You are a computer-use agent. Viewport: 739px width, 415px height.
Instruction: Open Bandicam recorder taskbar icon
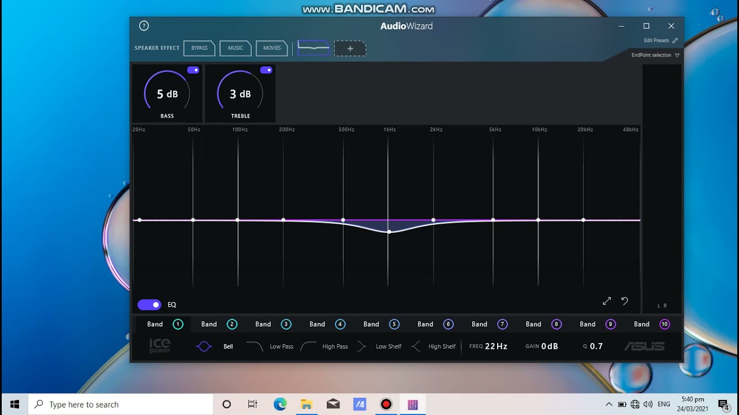coord(386,404)
